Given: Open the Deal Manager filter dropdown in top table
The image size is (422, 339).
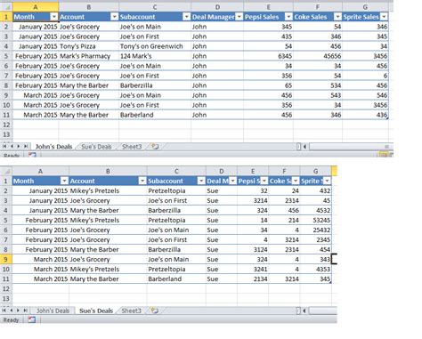Looking at the screenshot, I should (239, 17).
